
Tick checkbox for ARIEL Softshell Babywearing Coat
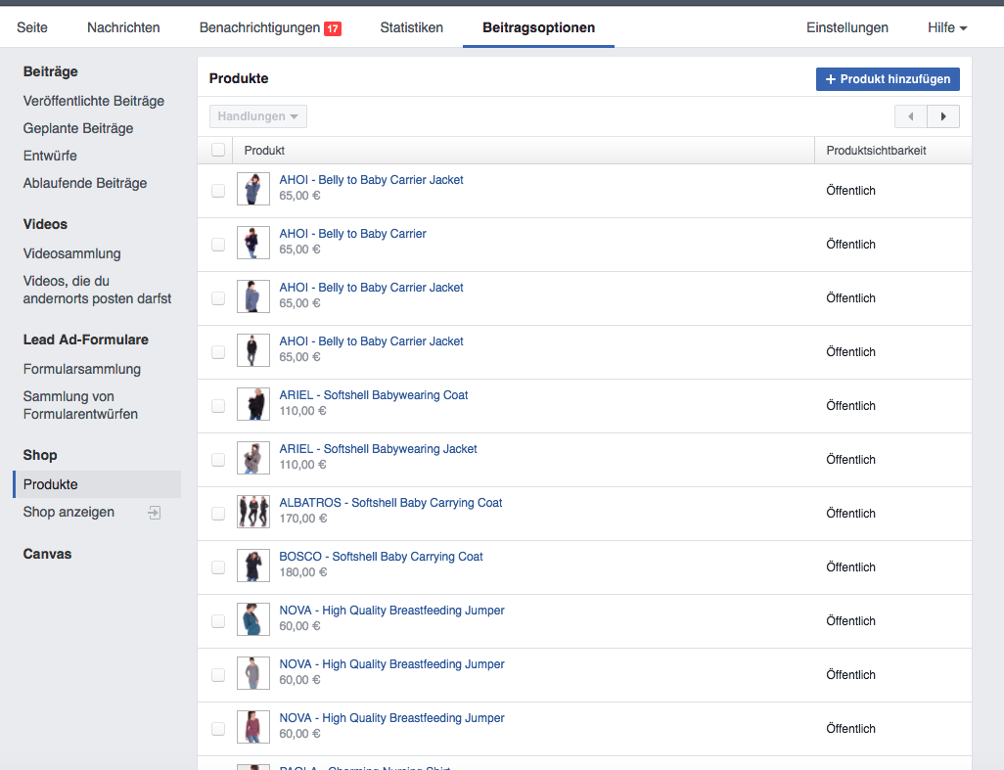(218, 406)
